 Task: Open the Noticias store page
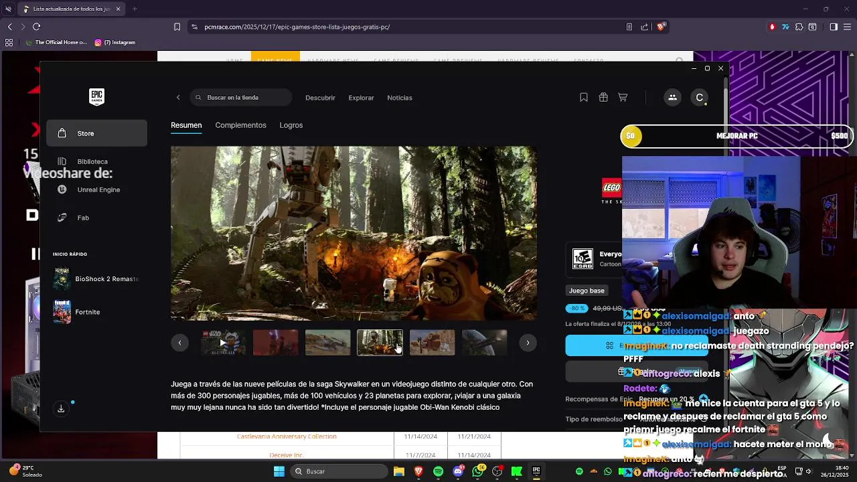coord(400,98)
